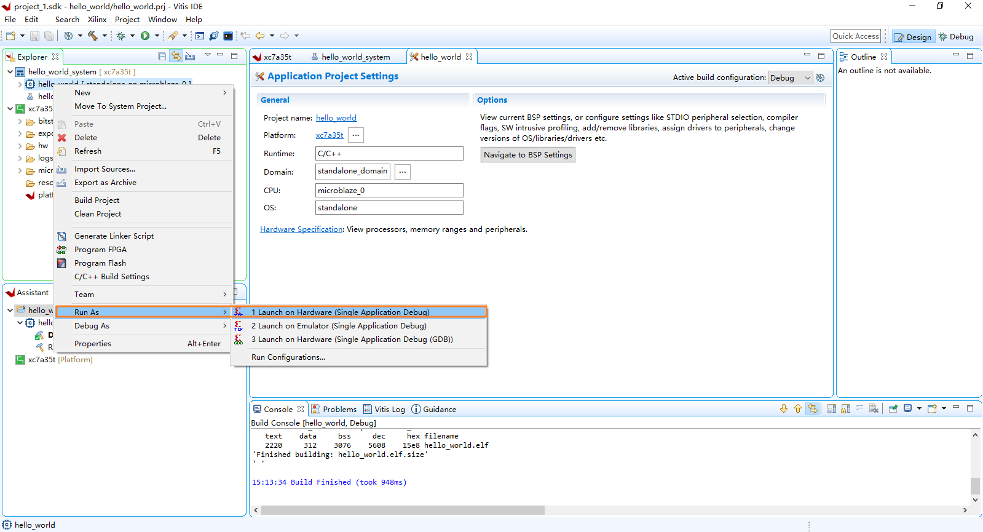The height and width of the screenshot is (532, 983).
Task: Click the Save All toolbar icon
Action: coord(49,36)
